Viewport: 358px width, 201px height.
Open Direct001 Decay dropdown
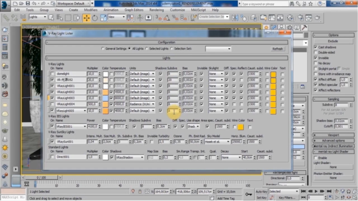(x=231, y=157)
